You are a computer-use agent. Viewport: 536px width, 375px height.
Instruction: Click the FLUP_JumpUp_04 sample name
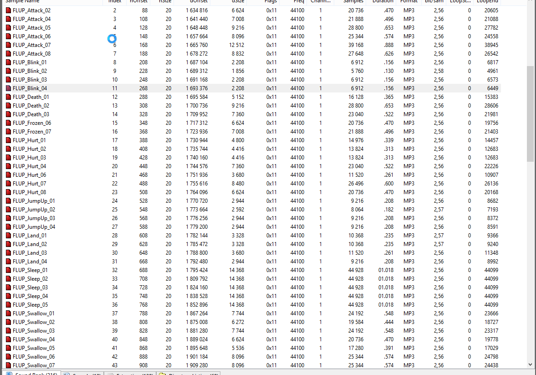coord(34,227)
